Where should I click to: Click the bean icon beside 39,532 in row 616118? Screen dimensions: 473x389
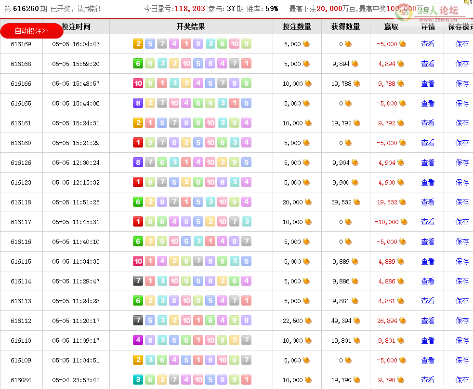coord(357,202)
